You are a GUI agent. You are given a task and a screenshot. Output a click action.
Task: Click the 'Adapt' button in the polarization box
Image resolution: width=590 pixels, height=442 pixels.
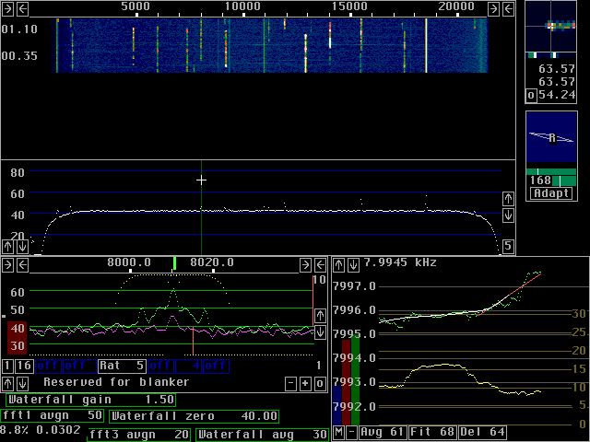[551, 193]
